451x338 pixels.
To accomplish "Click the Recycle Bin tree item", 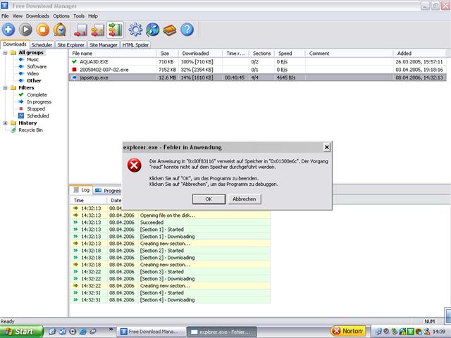I will pos(30,130).
